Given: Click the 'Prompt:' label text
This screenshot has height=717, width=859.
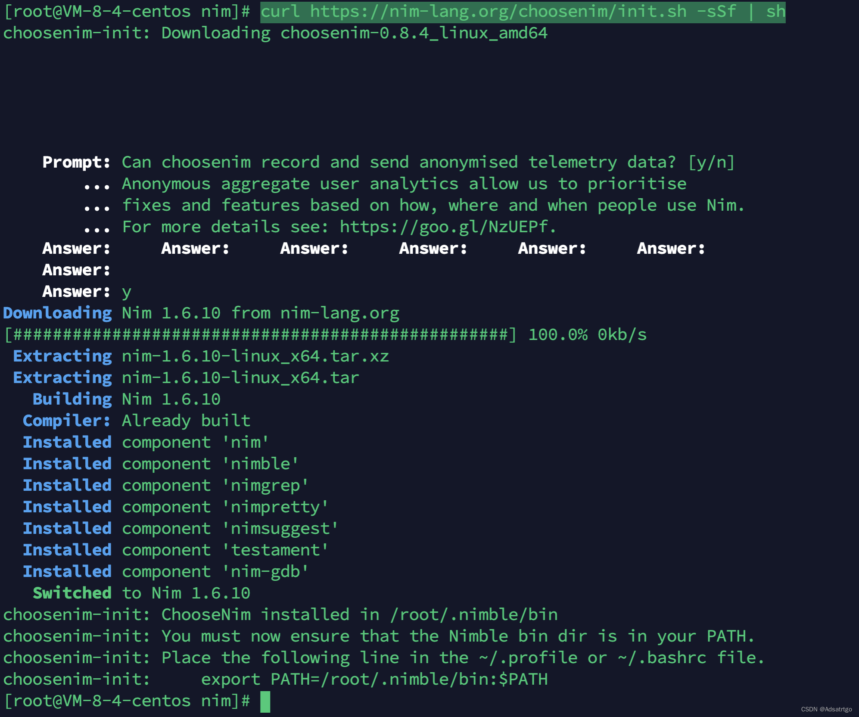Looking at the screenshot, I should click(76, 162).
